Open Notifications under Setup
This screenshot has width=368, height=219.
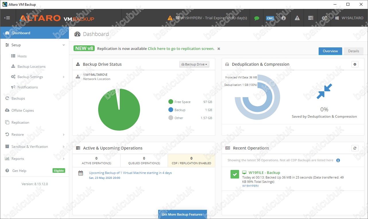[28, 87]
